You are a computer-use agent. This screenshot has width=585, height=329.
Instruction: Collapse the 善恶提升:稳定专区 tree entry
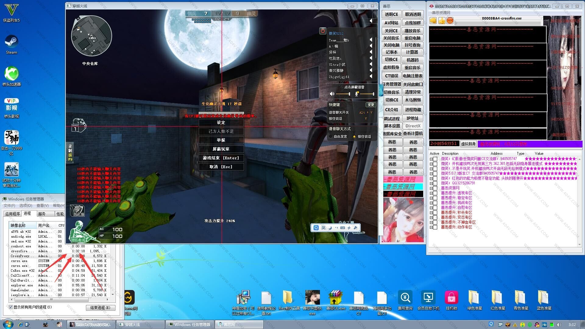tap(431, 198)
